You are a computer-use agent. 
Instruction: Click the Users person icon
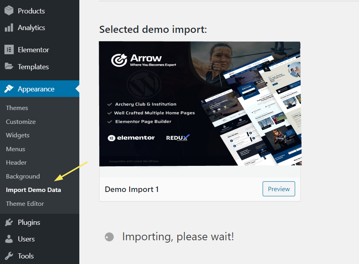point(9,239)
